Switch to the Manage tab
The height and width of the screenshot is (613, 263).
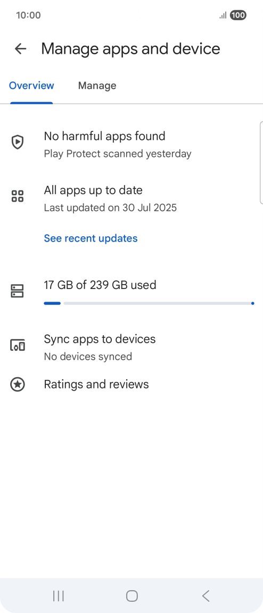97,86
